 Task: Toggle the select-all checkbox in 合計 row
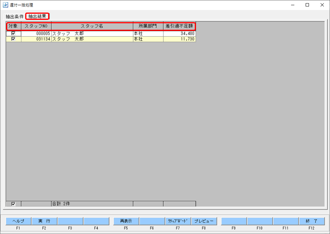13,204
